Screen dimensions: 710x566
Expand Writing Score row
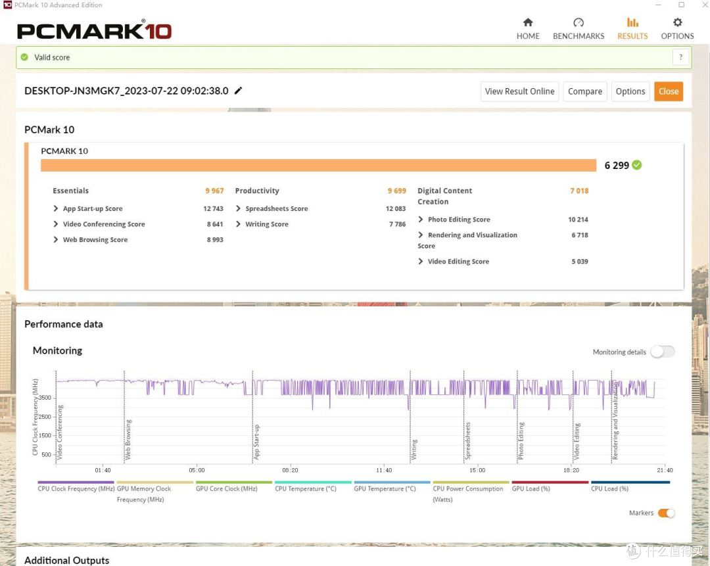(238, 224)
